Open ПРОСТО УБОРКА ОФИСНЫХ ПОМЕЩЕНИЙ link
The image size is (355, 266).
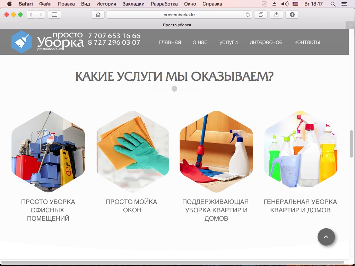(x=48, y=210)
